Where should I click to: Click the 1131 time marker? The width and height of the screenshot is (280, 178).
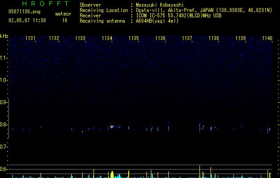(30, 38)
